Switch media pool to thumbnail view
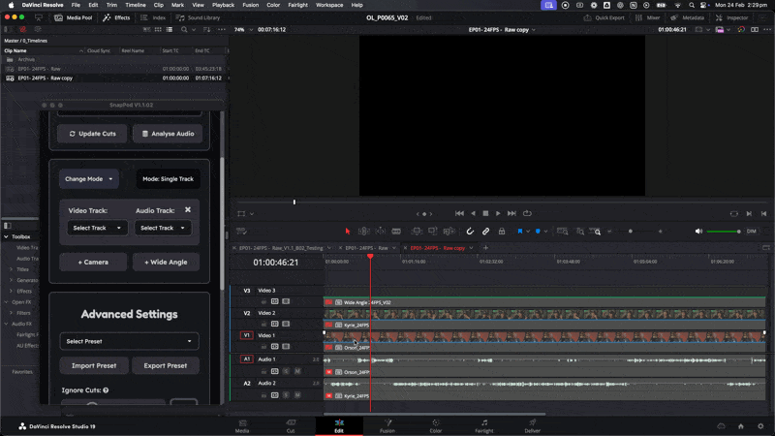The image size is (775, 436). (158, 30)
